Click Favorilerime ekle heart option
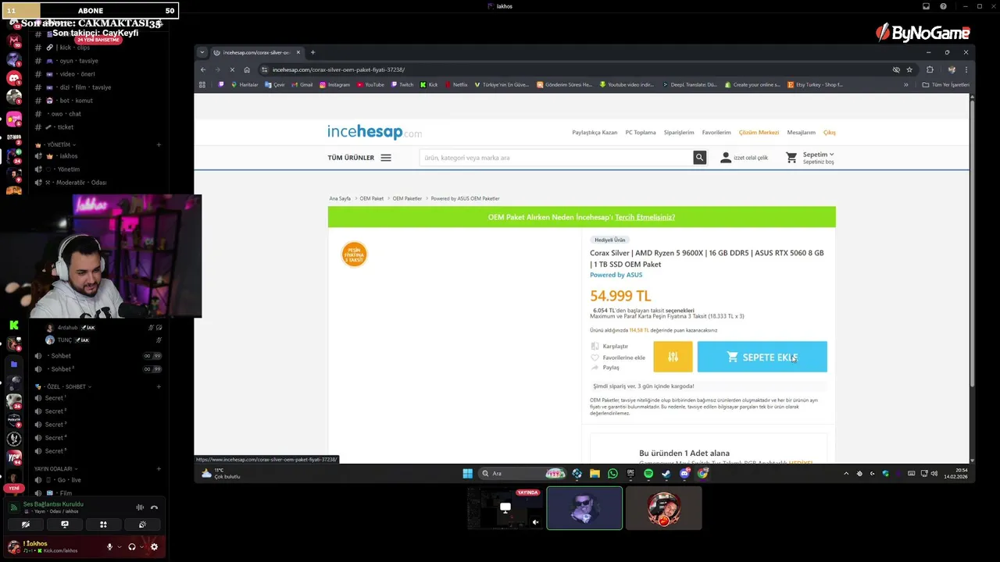This screenshot has width=1000, height=562. 618,357
